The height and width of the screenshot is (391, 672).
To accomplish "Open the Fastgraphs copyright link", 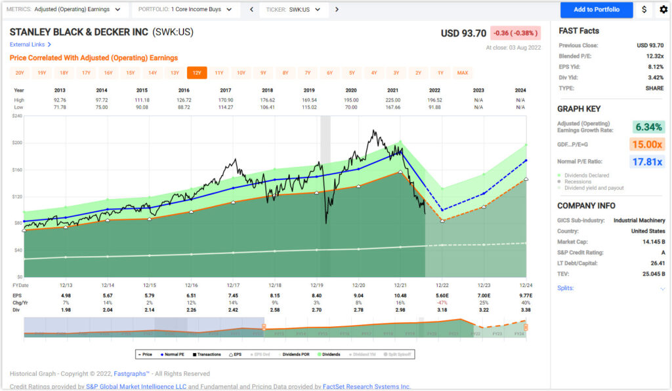I will (x=131, y=373).
